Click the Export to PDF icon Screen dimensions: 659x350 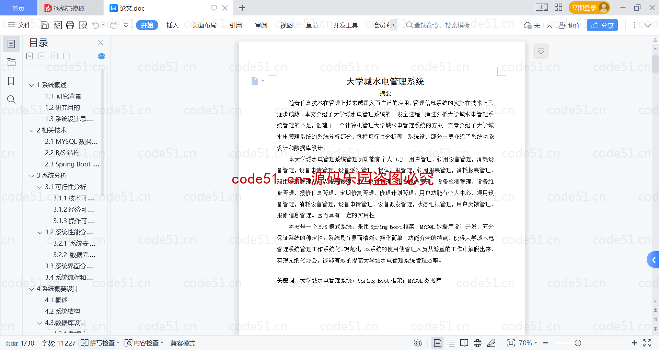58,25
